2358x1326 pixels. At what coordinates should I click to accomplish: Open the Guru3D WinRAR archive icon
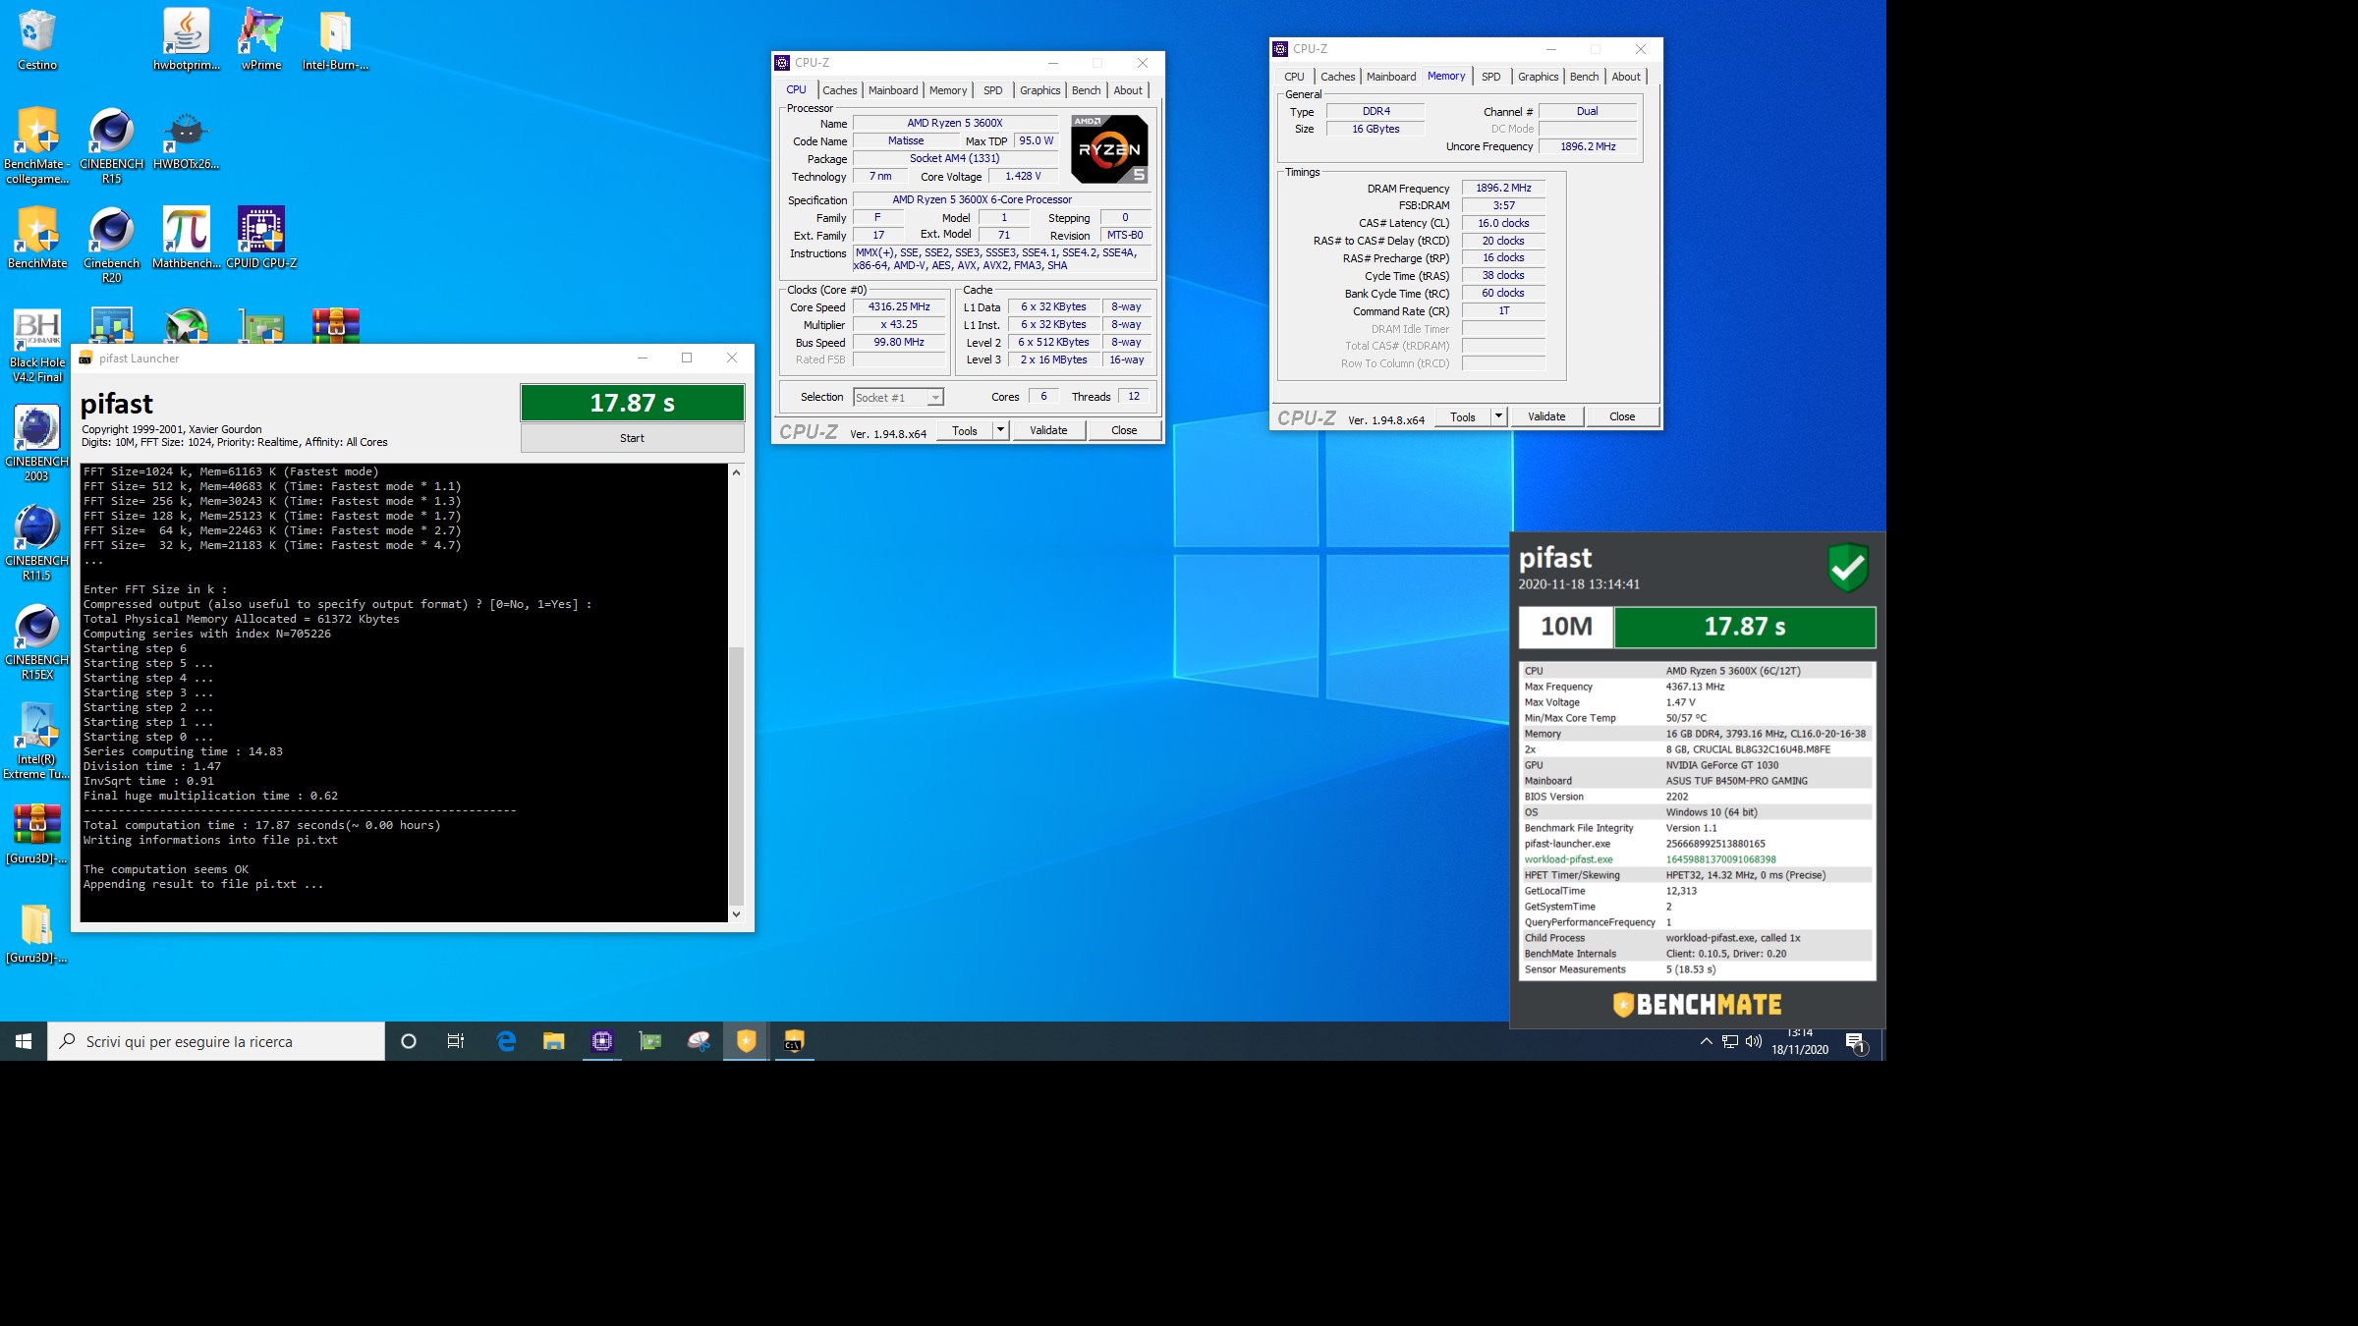(x=37, y=834)
